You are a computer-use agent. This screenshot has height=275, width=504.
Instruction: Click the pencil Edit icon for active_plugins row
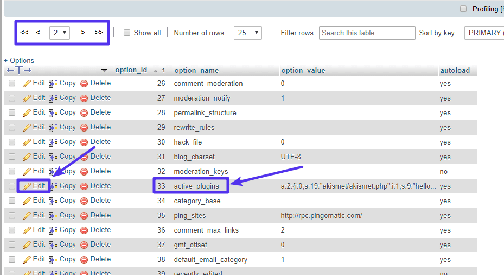click(27, 186)
